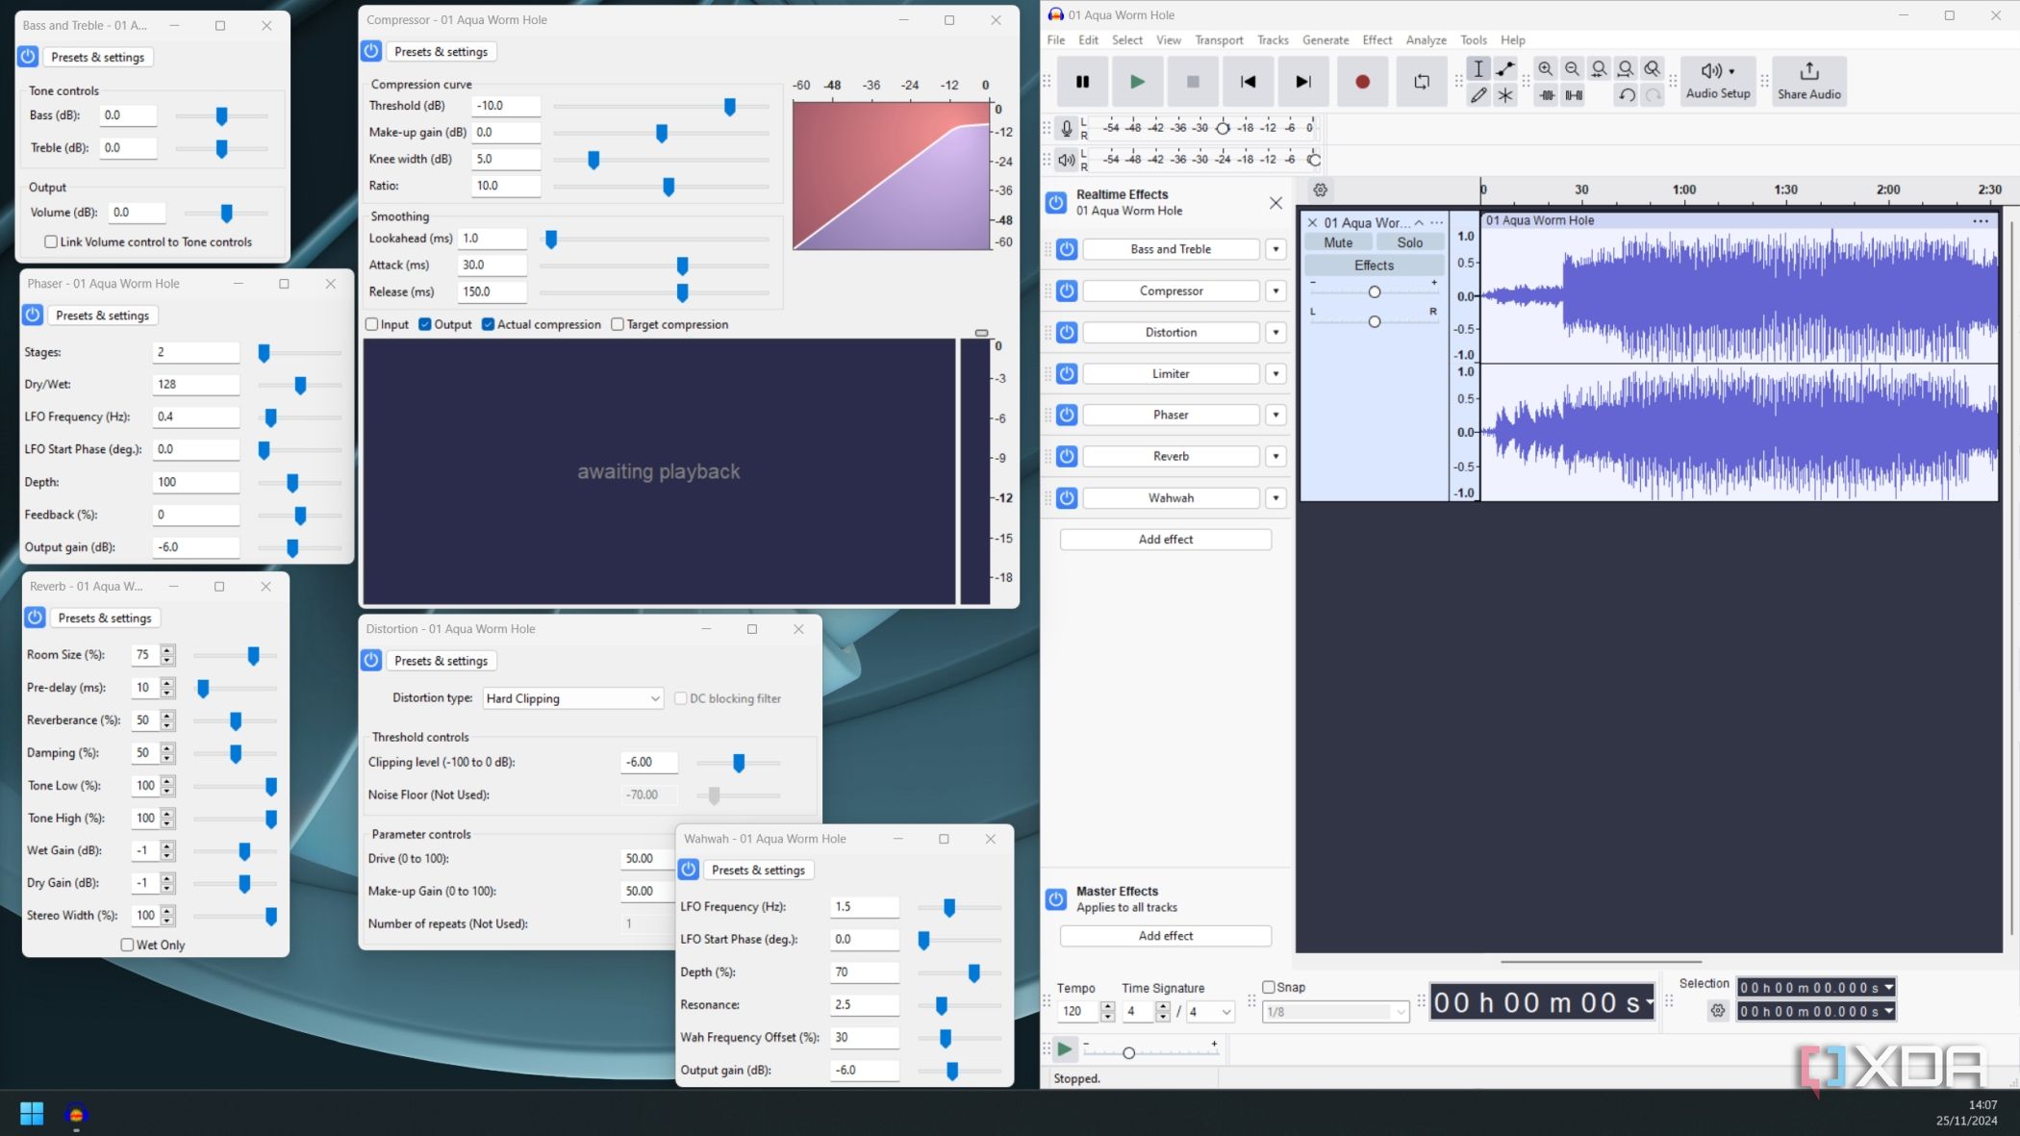This screenshot has width=2020, height=1136.
Task: Select the Draw pencil tool
Action: [x=1478, y=95]
